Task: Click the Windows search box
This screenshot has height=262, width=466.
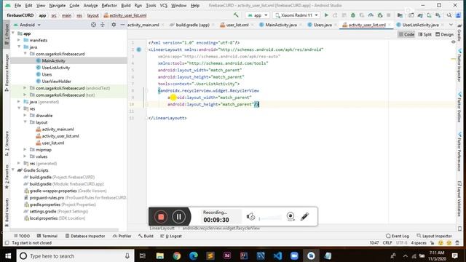Action: click(x=76, y=255)
